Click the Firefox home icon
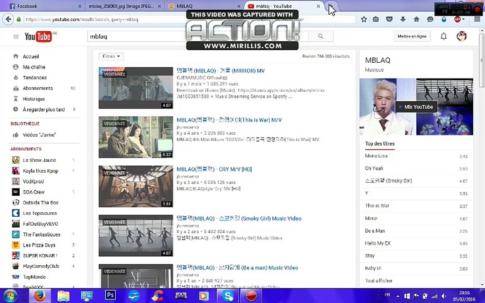Screen dimensions: 485x303 [416, 19]
